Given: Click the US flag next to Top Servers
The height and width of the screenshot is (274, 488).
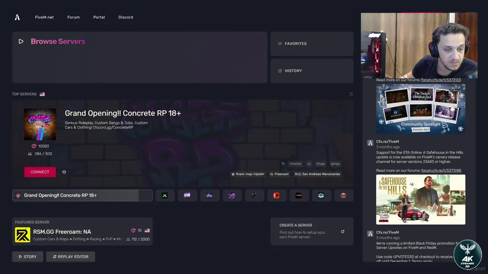Looking at the screenshot, I should point(42,94).
